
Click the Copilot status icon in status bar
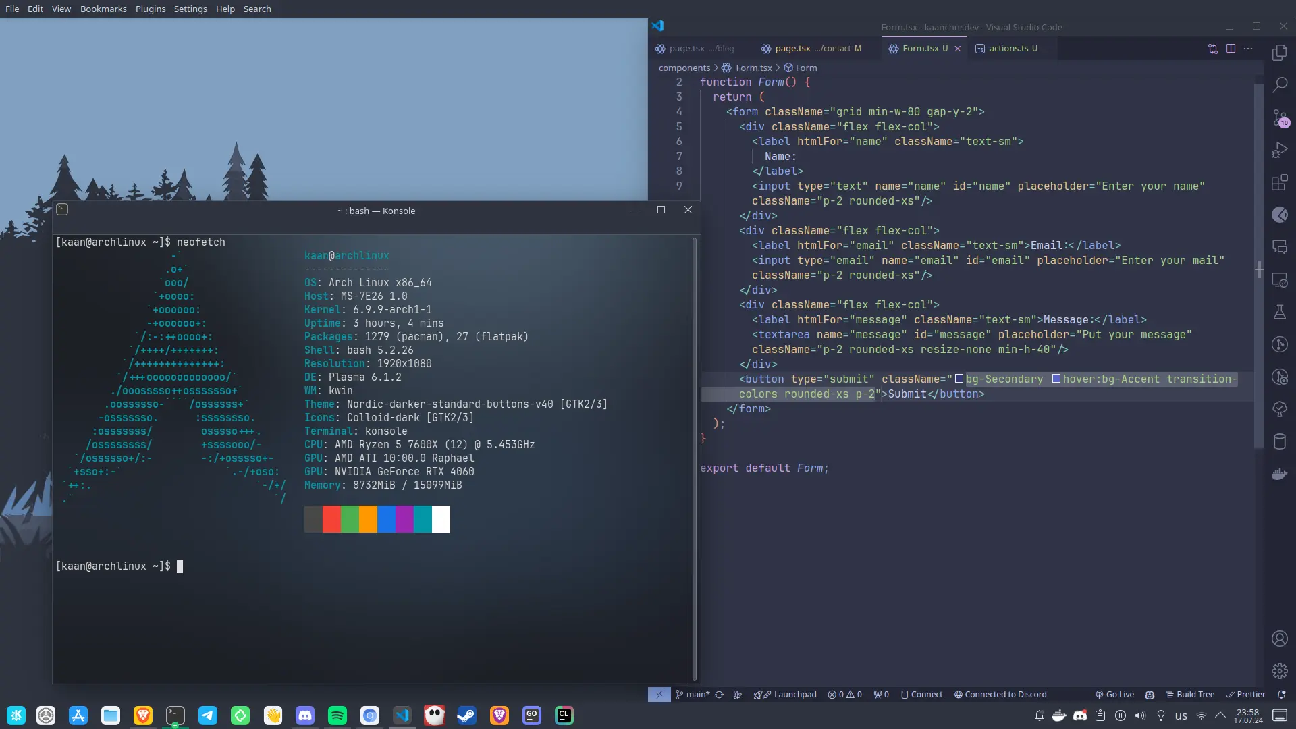[1150, 695]
